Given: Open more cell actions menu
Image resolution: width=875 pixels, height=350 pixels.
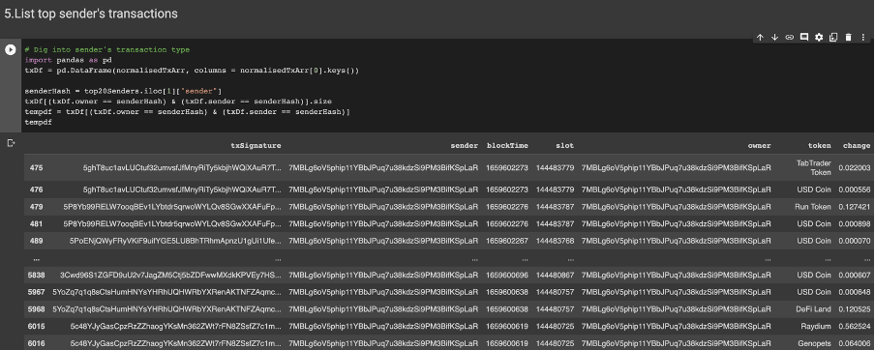Looking at the screenshot, I should click(x=863, y=38).
